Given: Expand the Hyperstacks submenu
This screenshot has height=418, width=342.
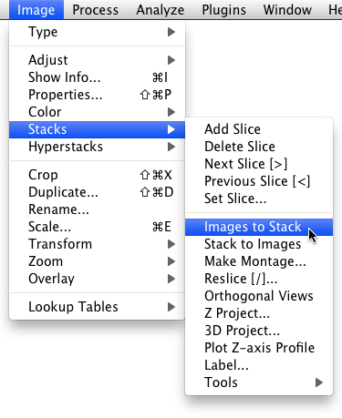Looking at the screenshot, I should coord(97,147).
